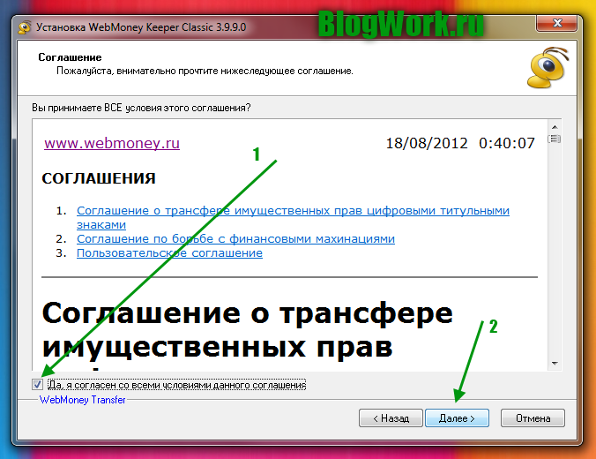Click the "Далее >" button
Viewport: 596px width, 459px height.
(457, 418)
